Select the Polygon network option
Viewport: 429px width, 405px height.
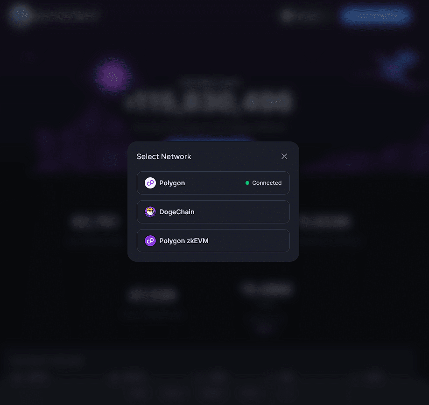pos(213,183)
